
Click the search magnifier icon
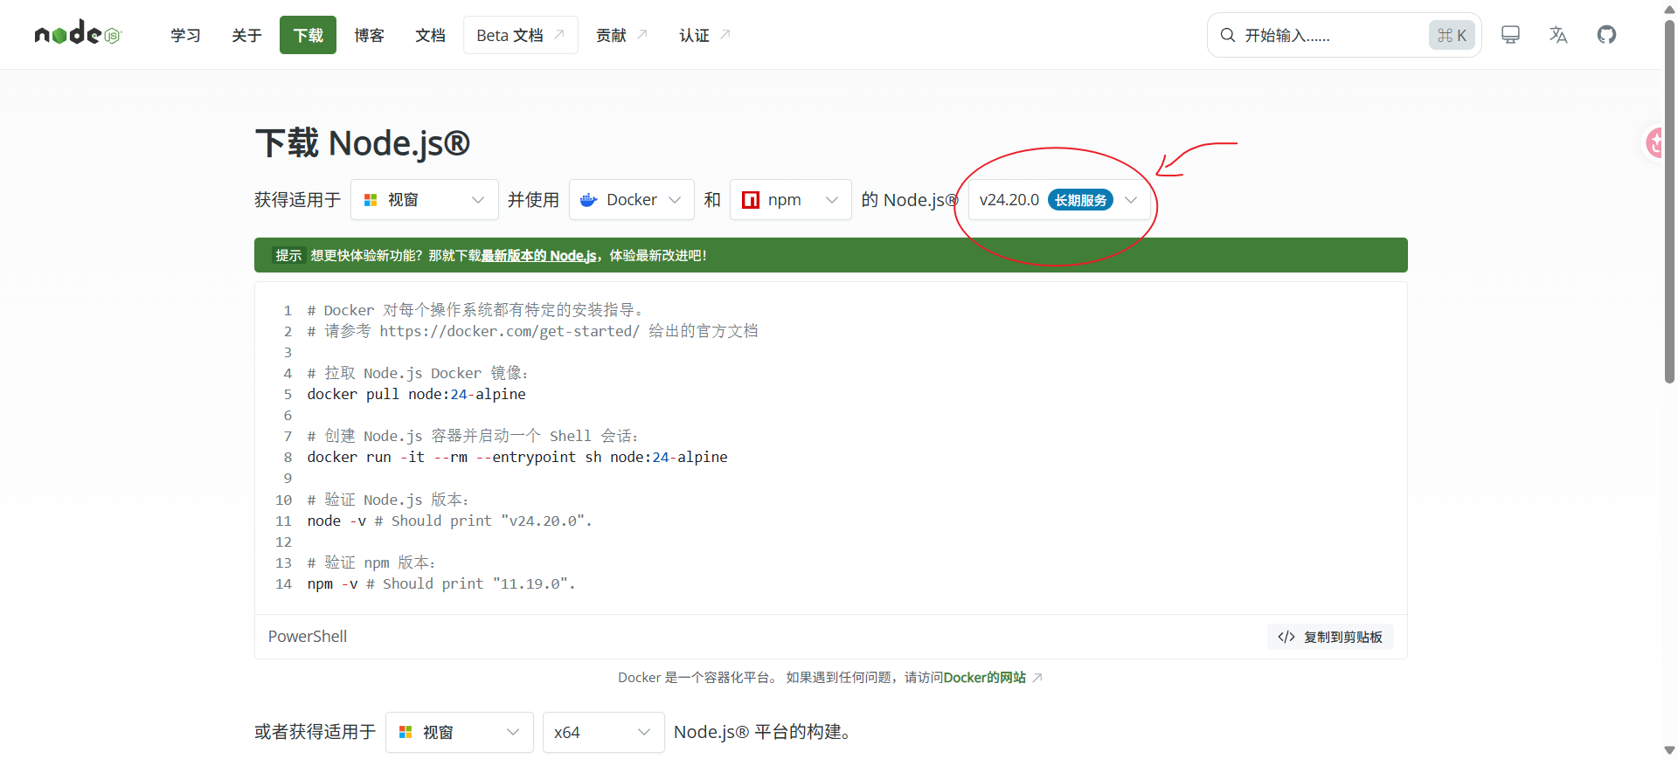pyautogui.click(x=1228, y=35)
